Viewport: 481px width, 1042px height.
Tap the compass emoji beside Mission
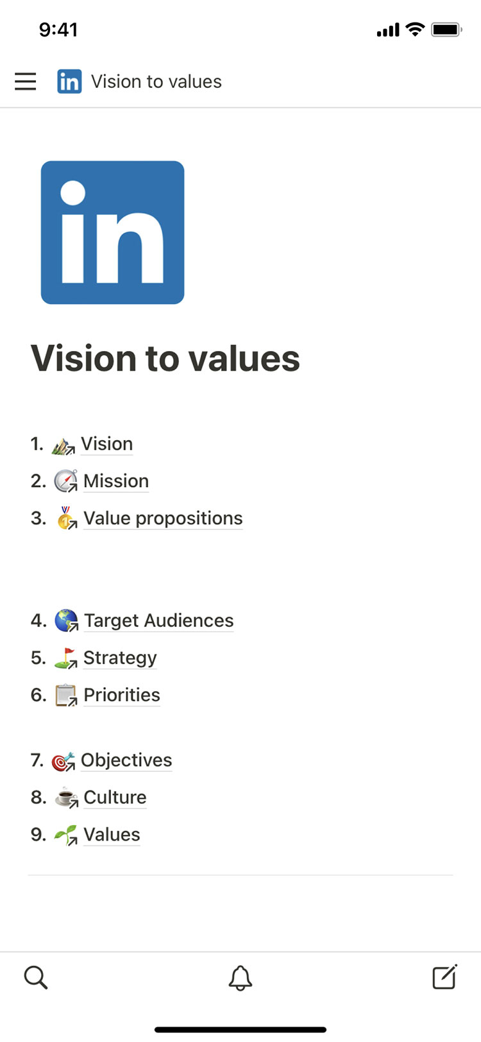point(65,481)
